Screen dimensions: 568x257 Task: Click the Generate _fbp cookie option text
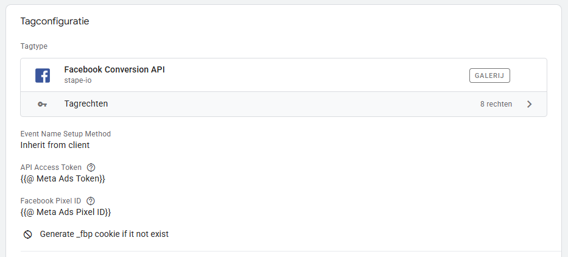(104, 234)
